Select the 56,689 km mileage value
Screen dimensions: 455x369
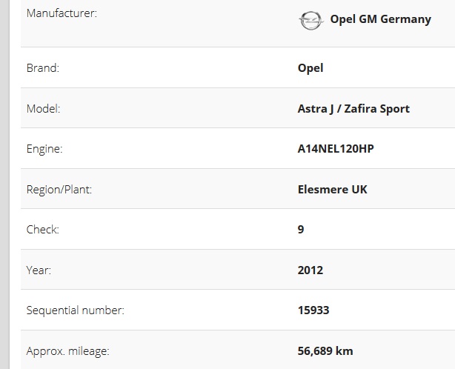click(x=325, y=350)
